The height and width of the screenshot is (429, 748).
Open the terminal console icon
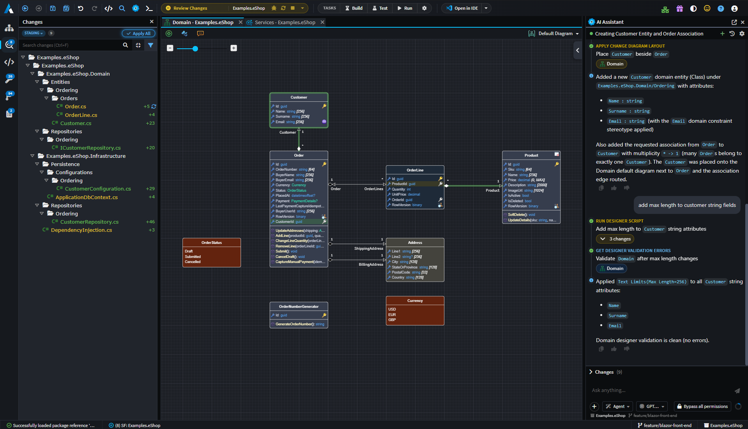149,8
